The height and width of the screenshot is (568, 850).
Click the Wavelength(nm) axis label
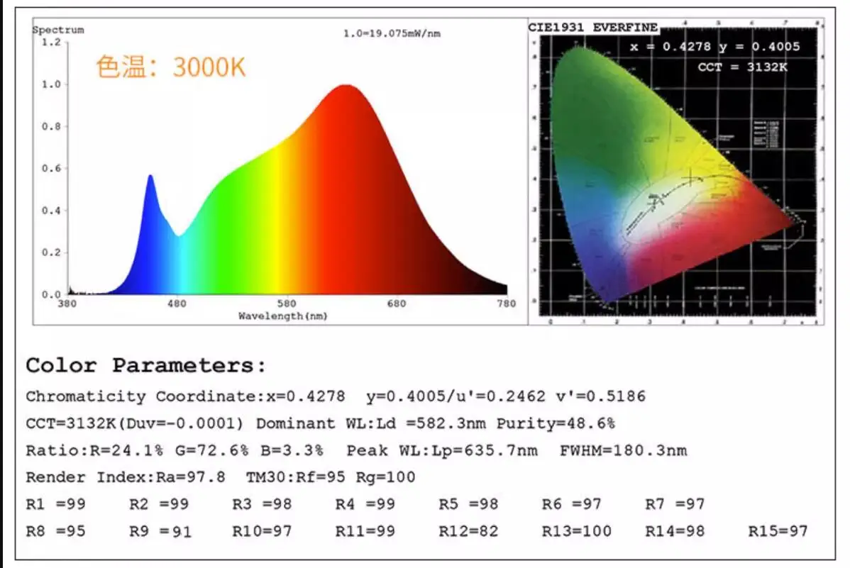282,316
